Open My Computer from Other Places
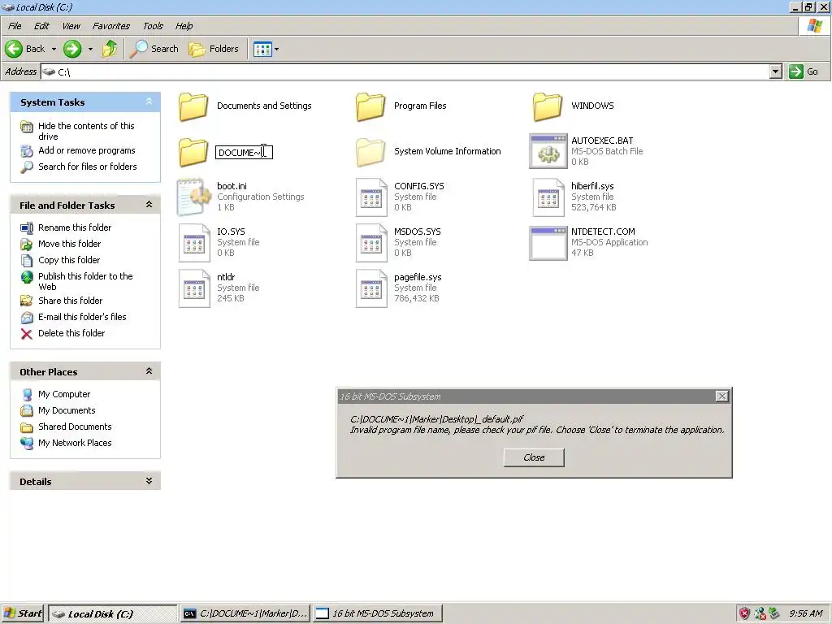This screenshot has width=832, height=624. (x=64, y=394)
